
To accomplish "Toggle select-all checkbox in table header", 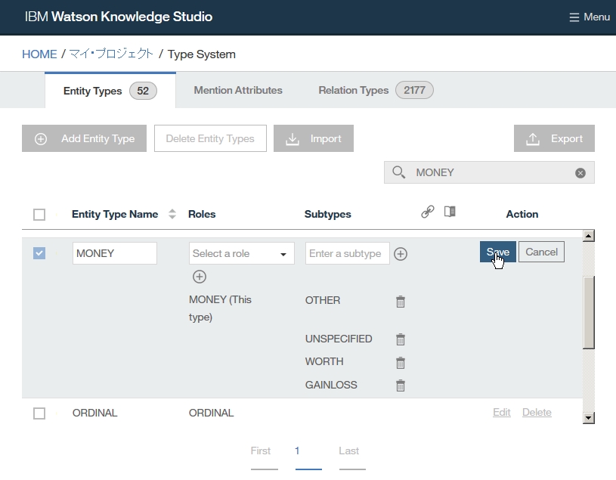I will pyautogui.click(x=39, y=215).
